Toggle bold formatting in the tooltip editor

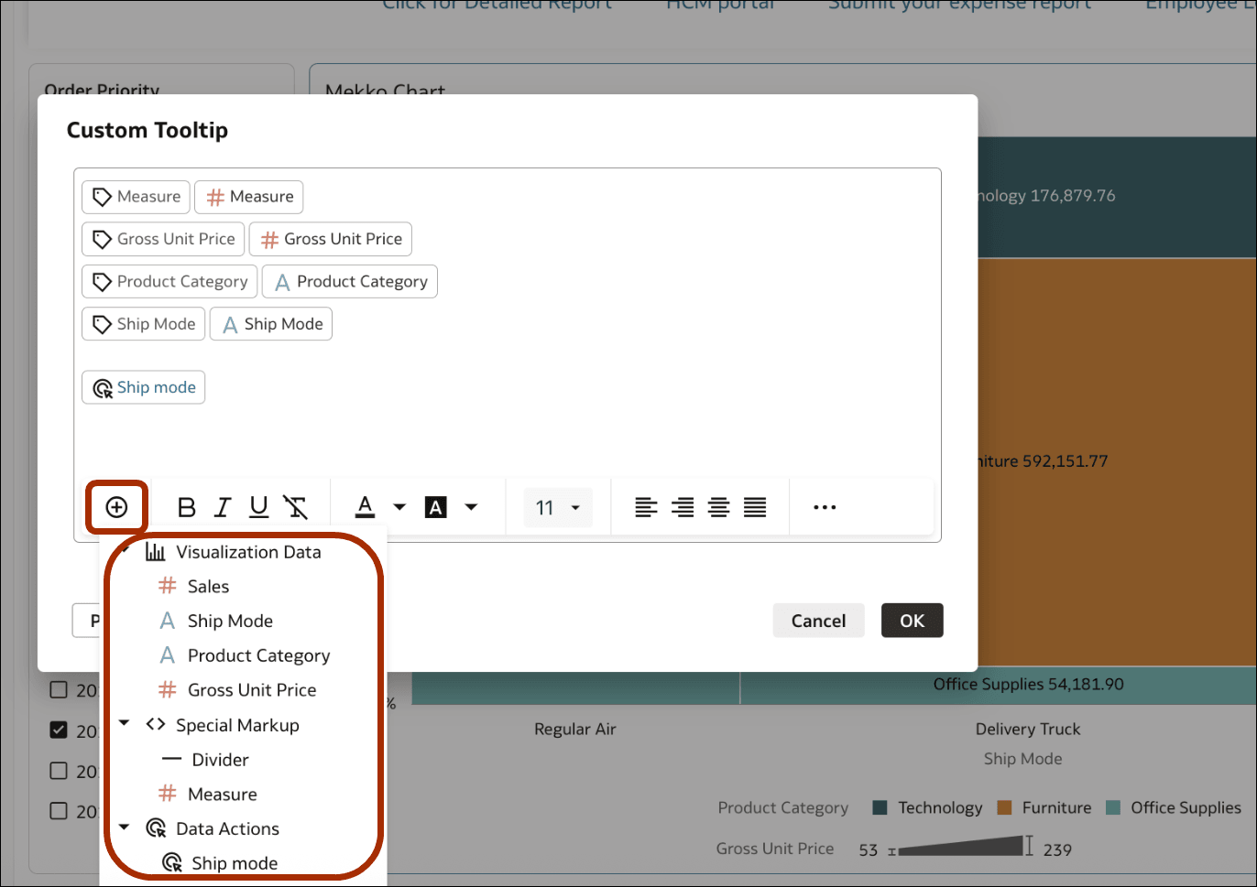point(186,506)
